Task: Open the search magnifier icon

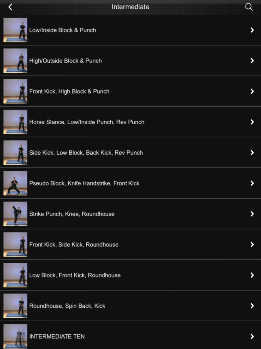Action: pyautogui.click(x=249, y=7)
